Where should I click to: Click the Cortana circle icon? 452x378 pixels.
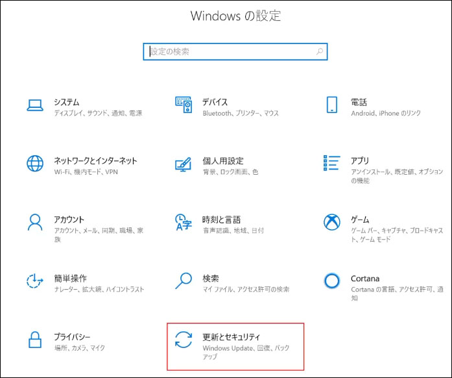click(x=332, y=281)
